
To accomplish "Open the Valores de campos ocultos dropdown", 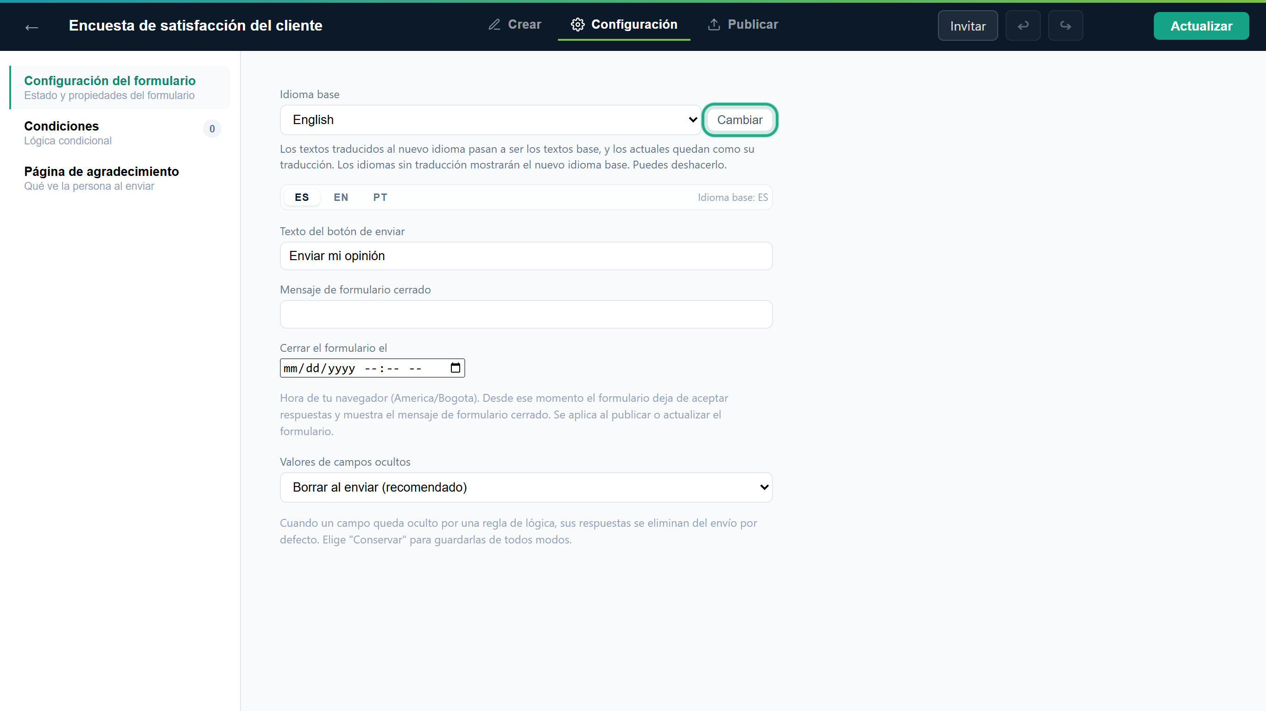I will 526,487.
